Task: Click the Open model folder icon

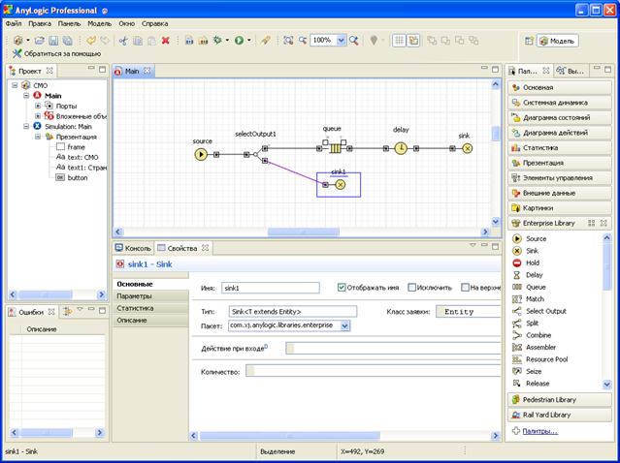Action: point(39,41)
